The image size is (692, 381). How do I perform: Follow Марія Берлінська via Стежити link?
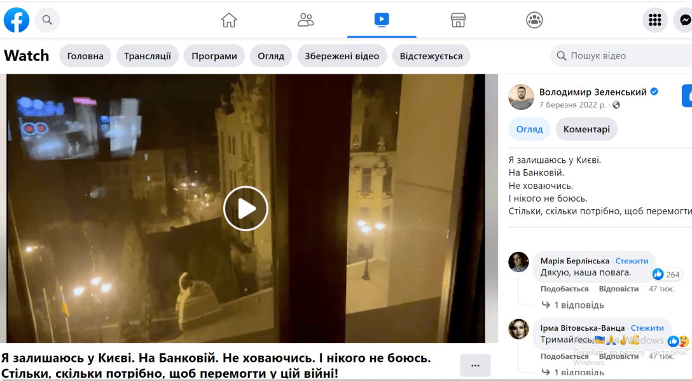[632, 261]
